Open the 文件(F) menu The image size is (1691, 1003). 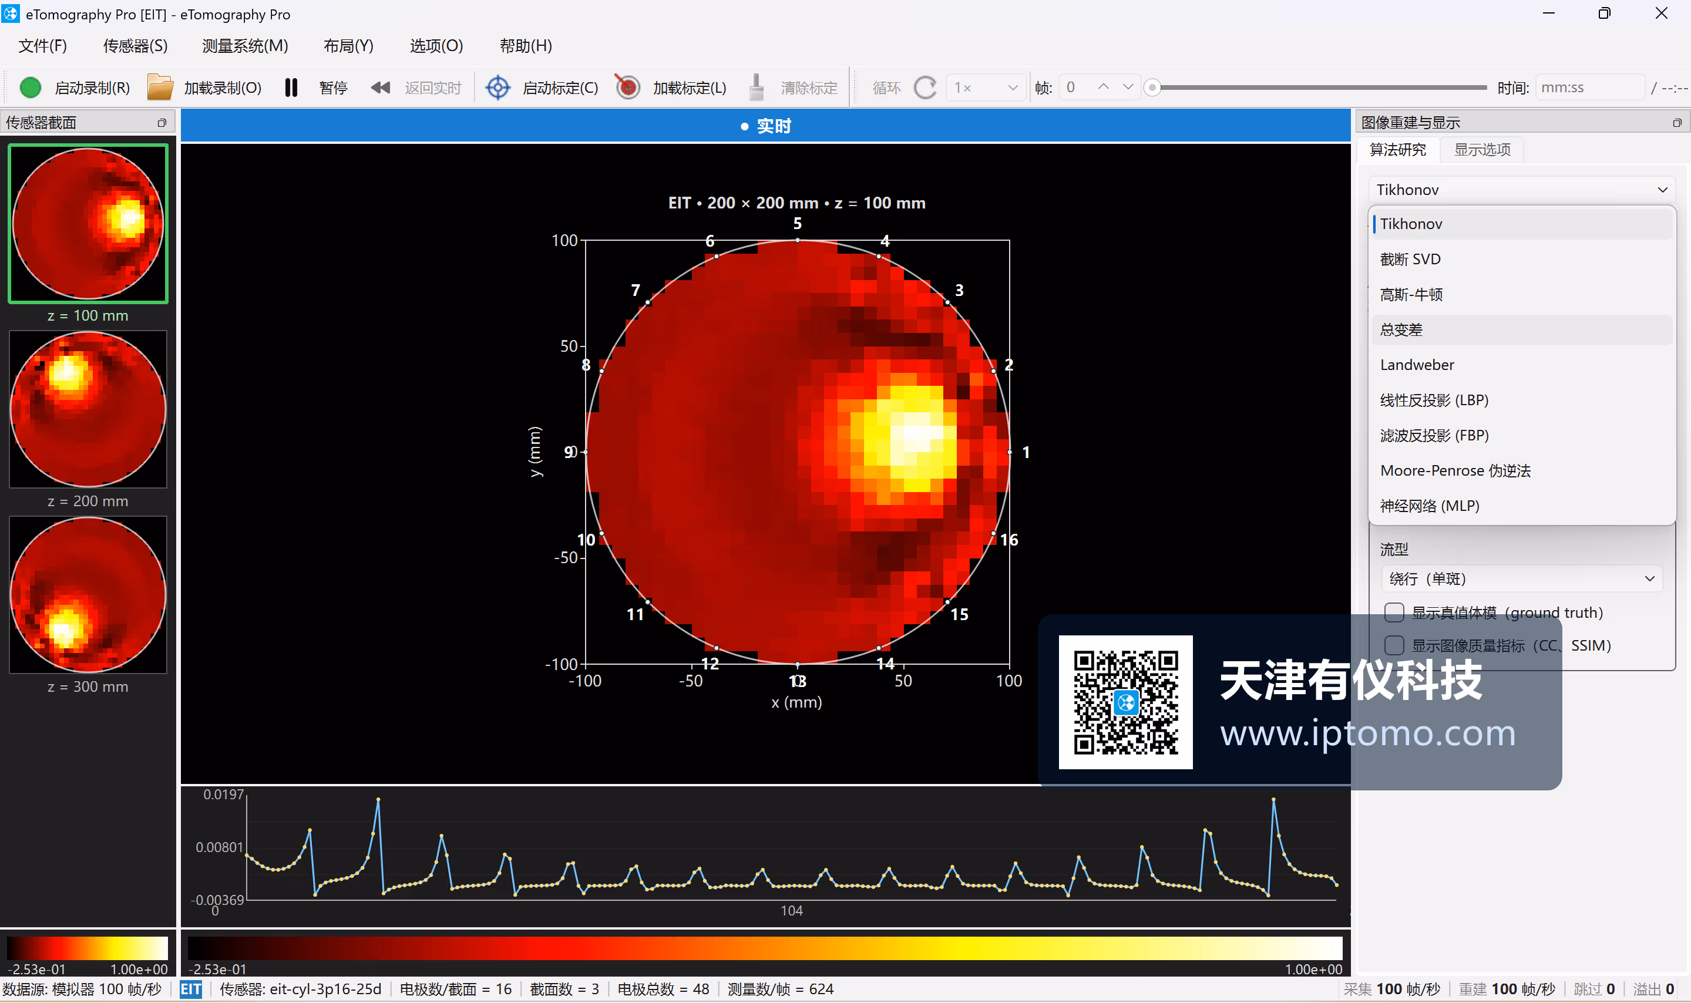42,46
